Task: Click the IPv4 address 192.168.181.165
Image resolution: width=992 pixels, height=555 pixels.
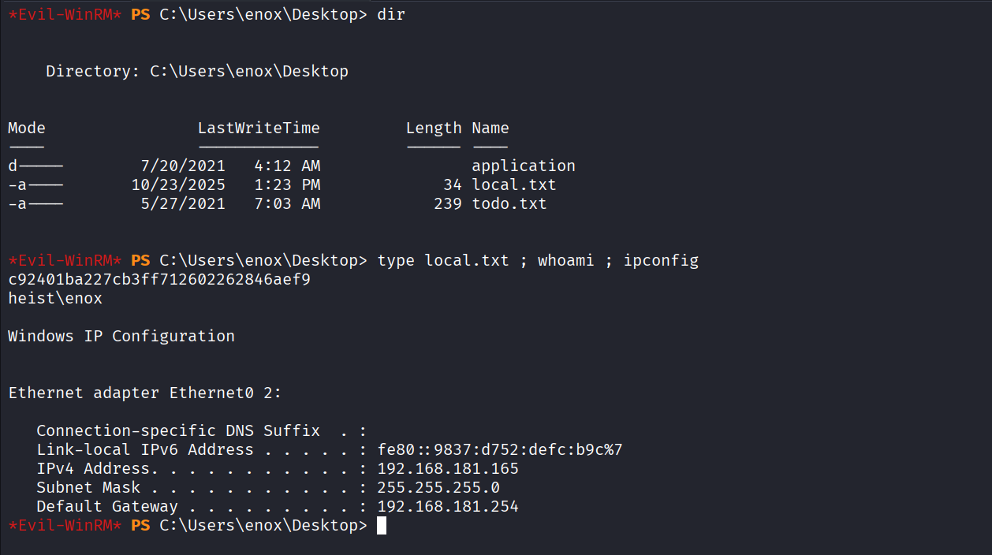Action: (448, 469)
